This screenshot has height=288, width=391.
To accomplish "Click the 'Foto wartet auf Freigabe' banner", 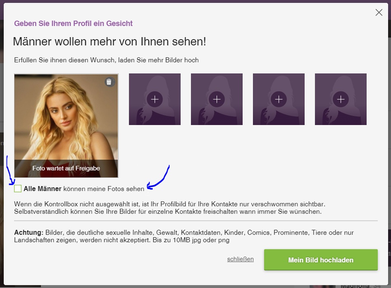I will coord(66,168).
